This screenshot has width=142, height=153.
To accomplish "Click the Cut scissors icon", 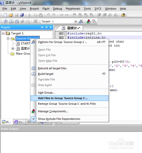I will (x=30, y=15).
